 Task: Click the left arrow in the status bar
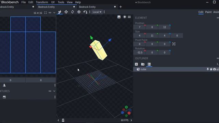(x=59, y=120)
